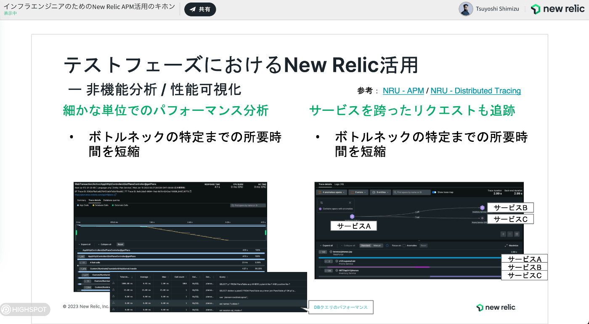Click the globe icon of v1/Coupons/List

pos(337,261)
